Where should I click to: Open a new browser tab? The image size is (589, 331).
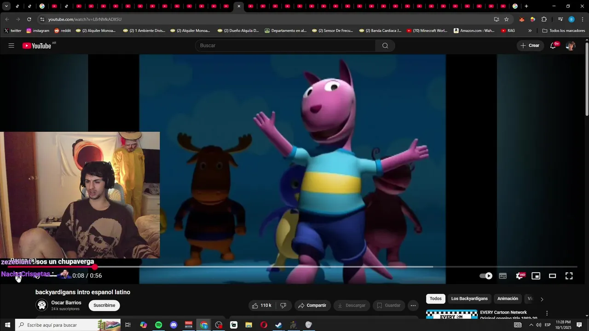pos(526,6)
